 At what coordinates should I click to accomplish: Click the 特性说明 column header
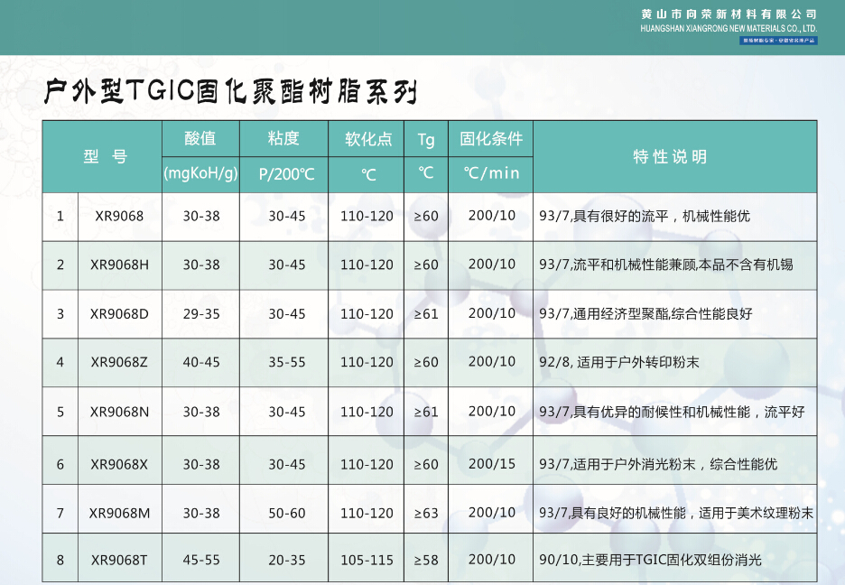[670, 157]
